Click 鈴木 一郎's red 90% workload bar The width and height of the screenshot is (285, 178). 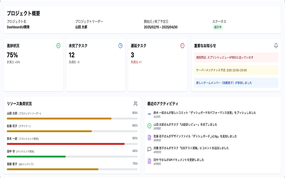tap(72, 144)
